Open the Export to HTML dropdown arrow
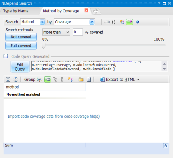Screen dimensions: 173x158 click(138, 79)
